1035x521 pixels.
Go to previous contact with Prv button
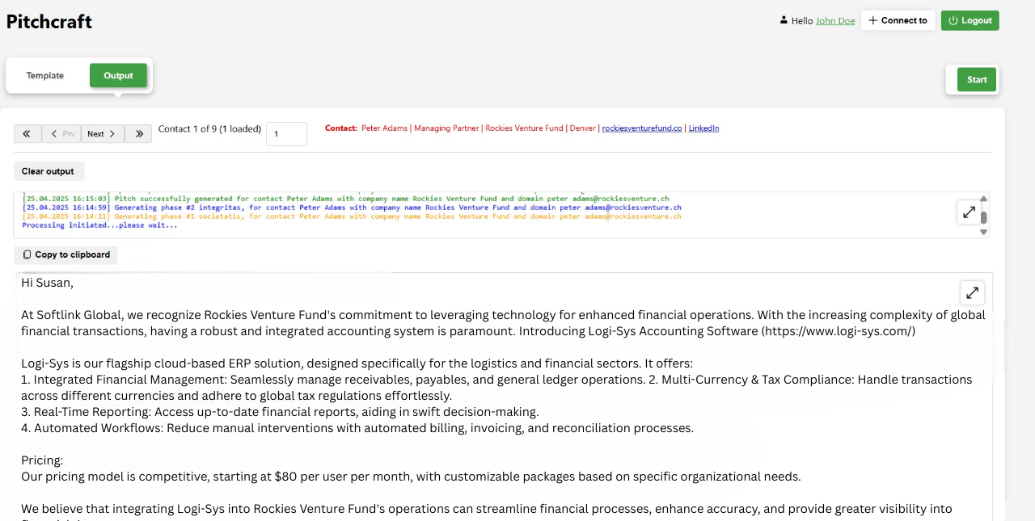click(61, 134)
